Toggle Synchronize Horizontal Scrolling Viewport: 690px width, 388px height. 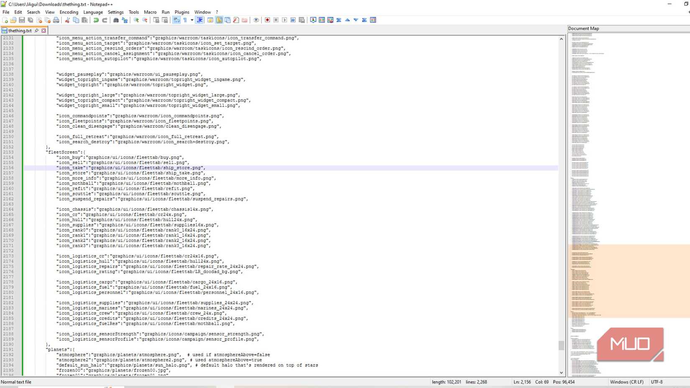tap(165, 20)
